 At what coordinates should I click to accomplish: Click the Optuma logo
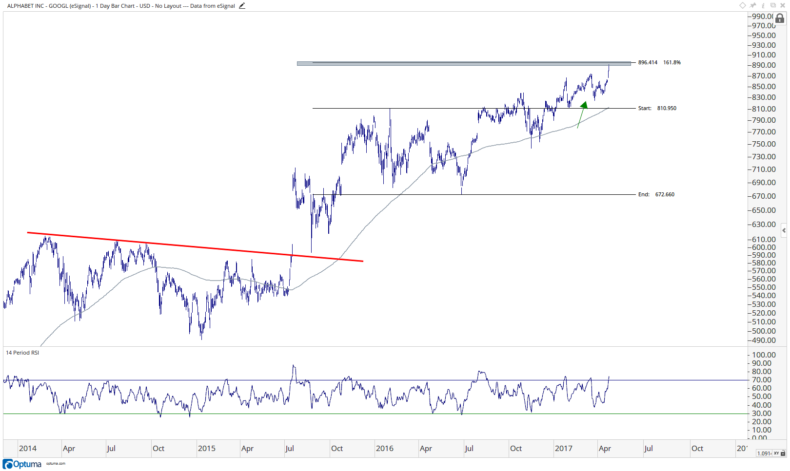[22, 464]
